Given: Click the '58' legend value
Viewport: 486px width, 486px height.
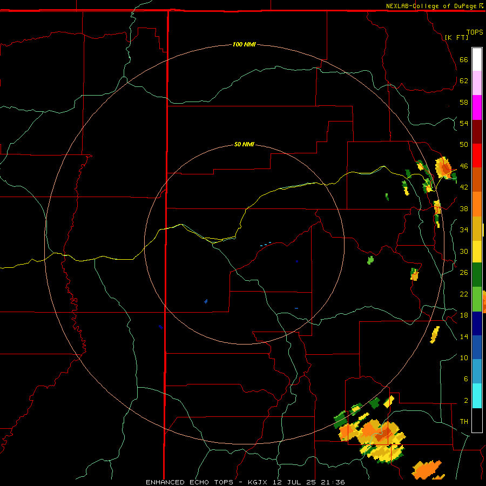Looking at the screenshot, I should (x=464, y=102).
